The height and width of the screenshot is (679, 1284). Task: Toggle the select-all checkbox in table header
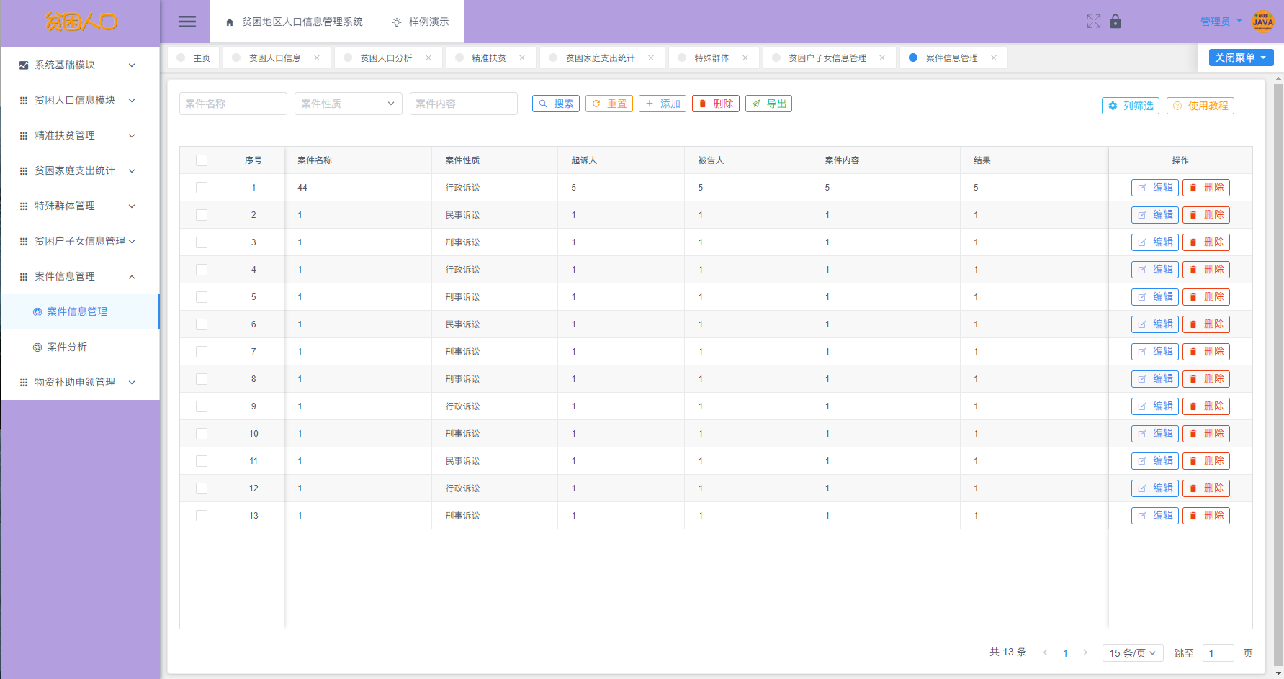pyautogui.click(x=202, y=160)
